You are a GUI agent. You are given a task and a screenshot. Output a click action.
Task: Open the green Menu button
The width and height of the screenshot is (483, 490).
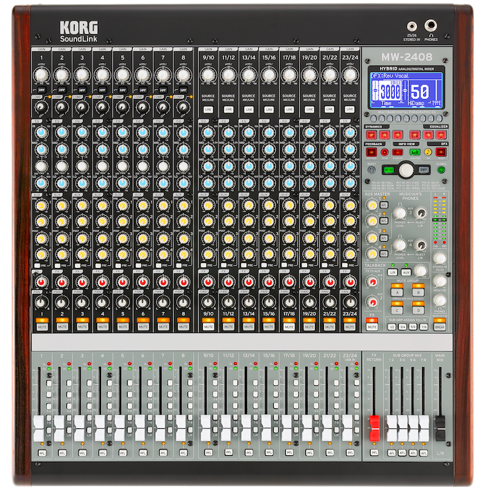(x=389, y=170)
